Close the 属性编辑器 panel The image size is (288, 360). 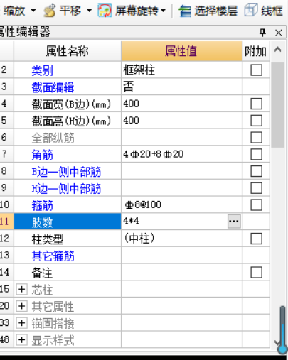[x=279, y=33]
